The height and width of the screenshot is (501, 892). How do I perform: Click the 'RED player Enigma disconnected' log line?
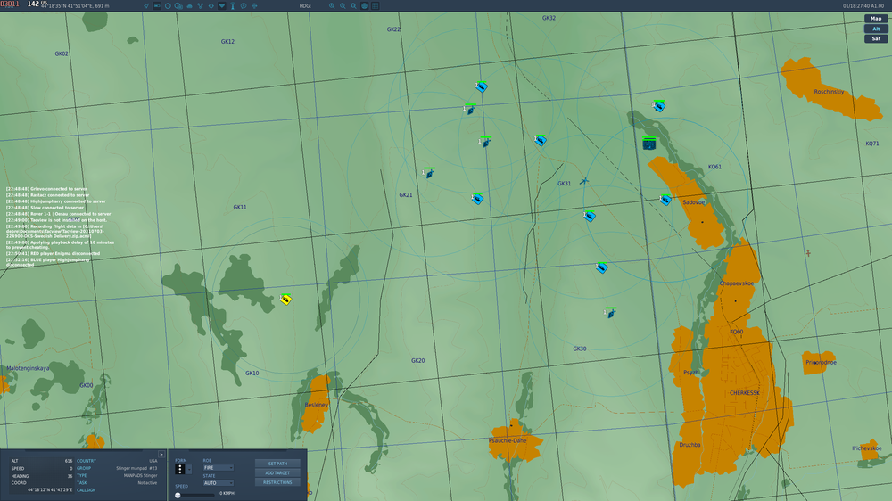click(x=53, y=254)
